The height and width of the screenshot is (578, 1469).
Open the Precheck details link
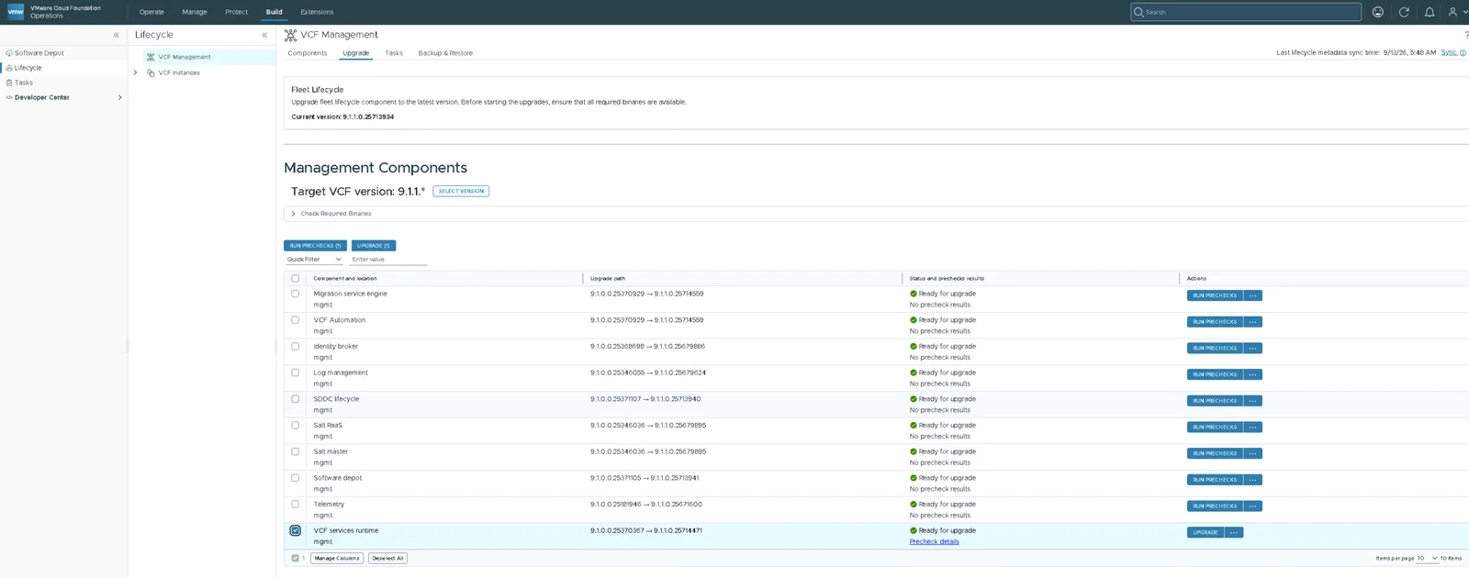coord(934,541)
